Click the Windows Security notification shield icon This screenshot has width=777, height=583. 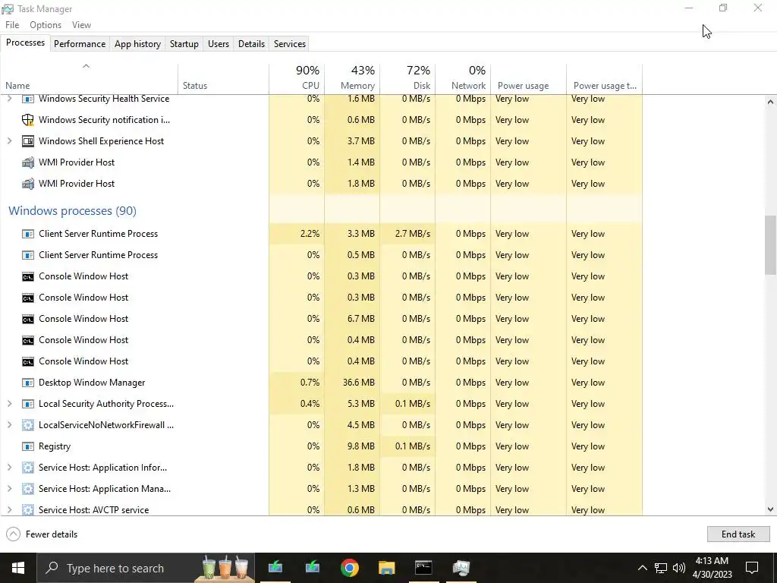tap(28, 120)
